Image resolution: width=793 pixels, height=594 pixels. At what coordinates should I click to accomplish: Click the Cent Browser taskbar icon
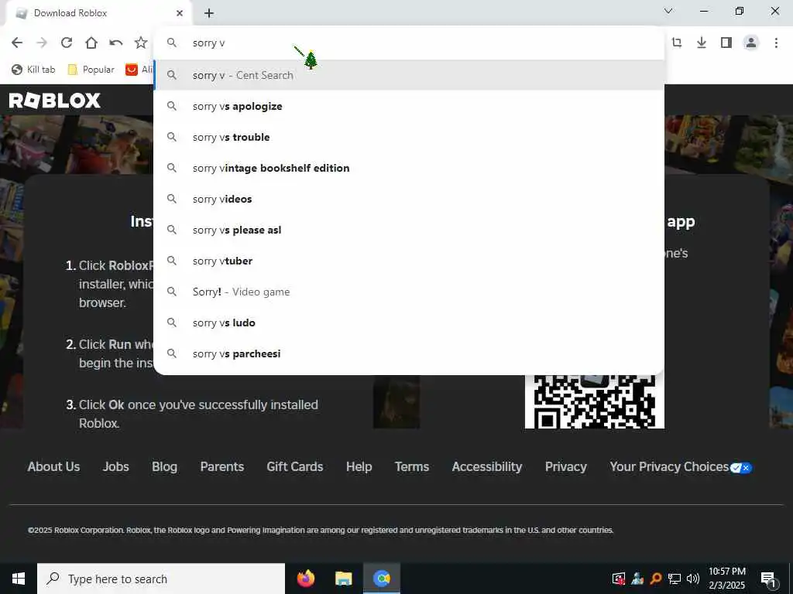tap(382, 579)
